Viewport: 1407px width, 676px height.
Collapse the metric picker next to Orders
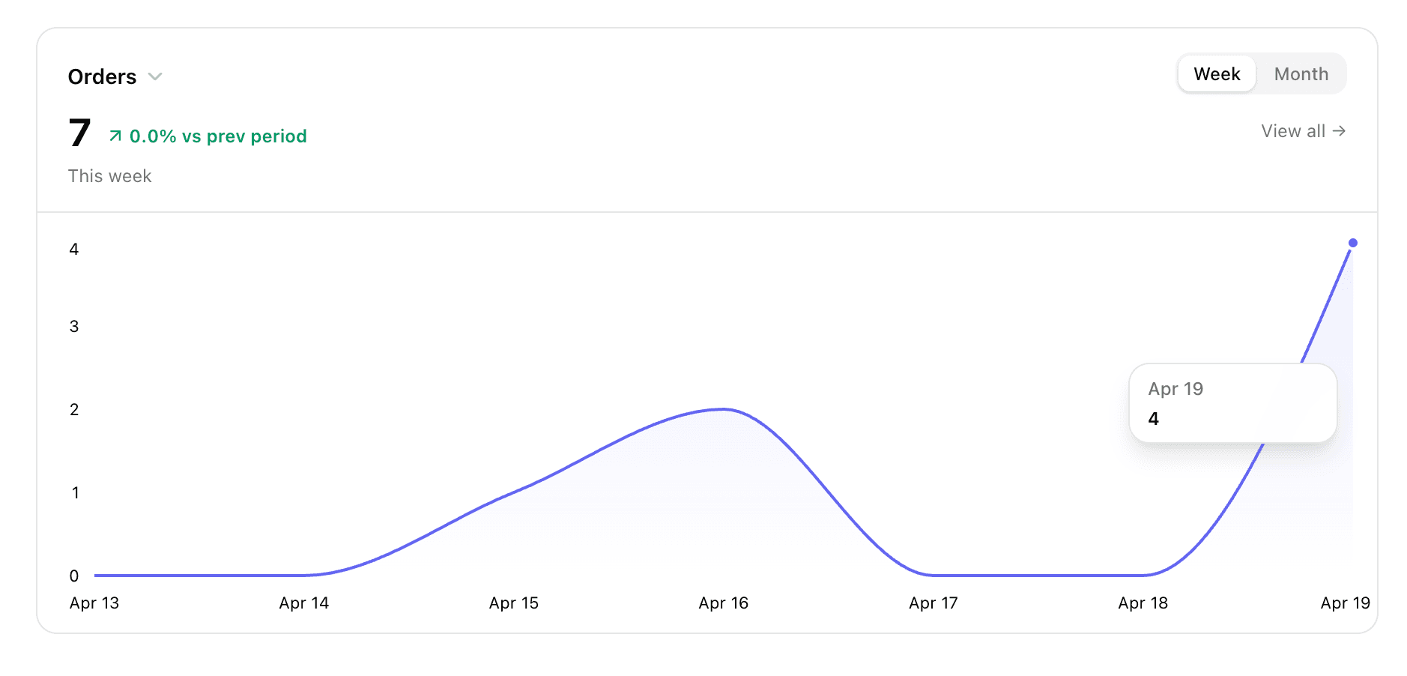[155, 76]
